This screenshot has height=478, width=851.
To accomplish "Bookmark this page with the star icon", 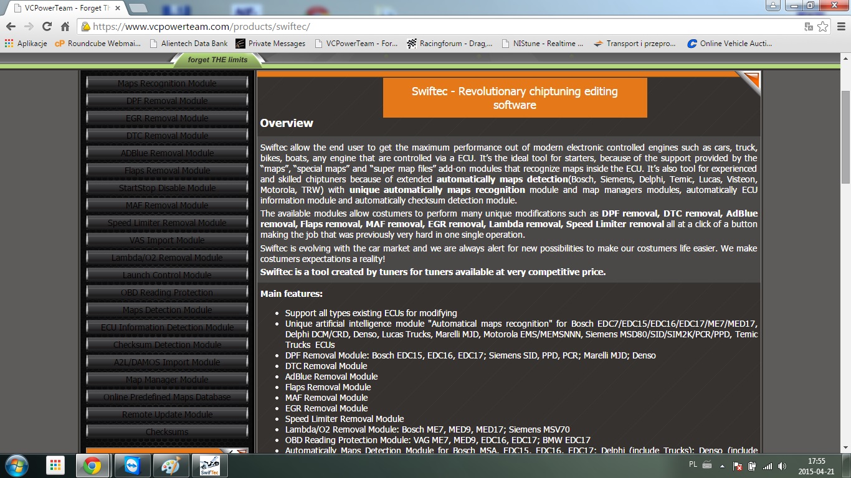I will click(823, 27).
